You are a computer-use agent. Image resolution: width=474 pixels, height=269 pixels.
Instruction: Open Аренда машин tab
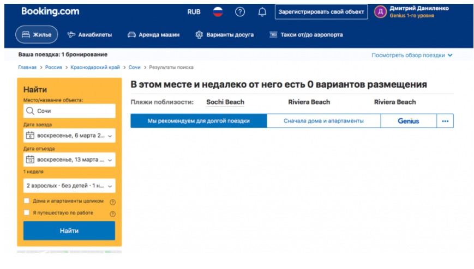point(154,35)
